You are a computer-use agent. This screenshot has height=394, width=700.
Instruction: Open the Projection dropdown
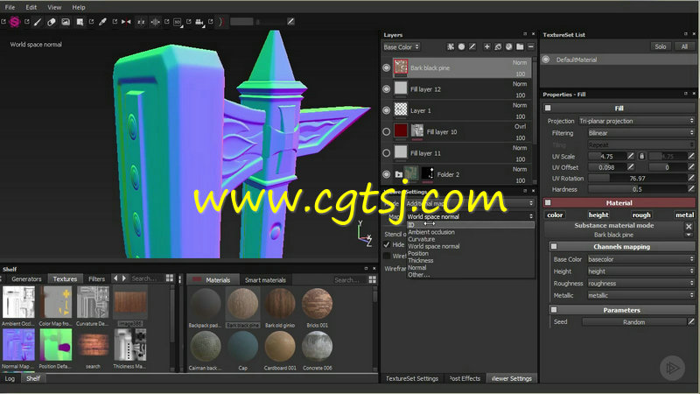[x=637, y=121]
